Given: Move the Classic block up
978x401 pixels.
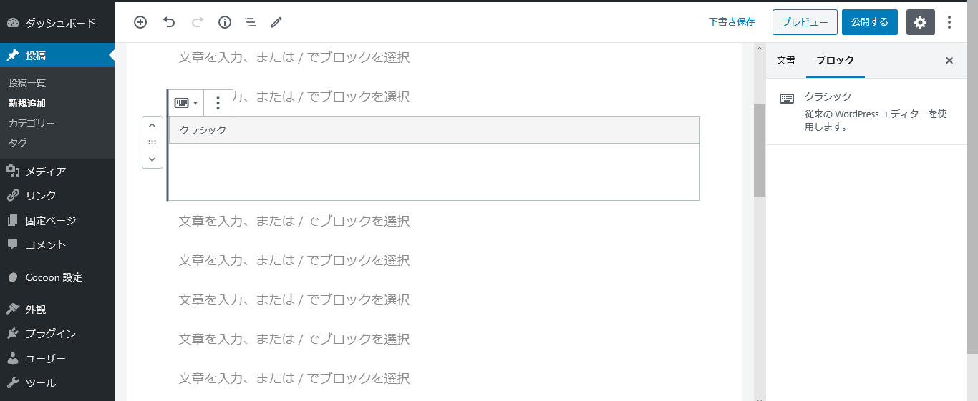Looking at the screenshot, I should coord(152,125).
